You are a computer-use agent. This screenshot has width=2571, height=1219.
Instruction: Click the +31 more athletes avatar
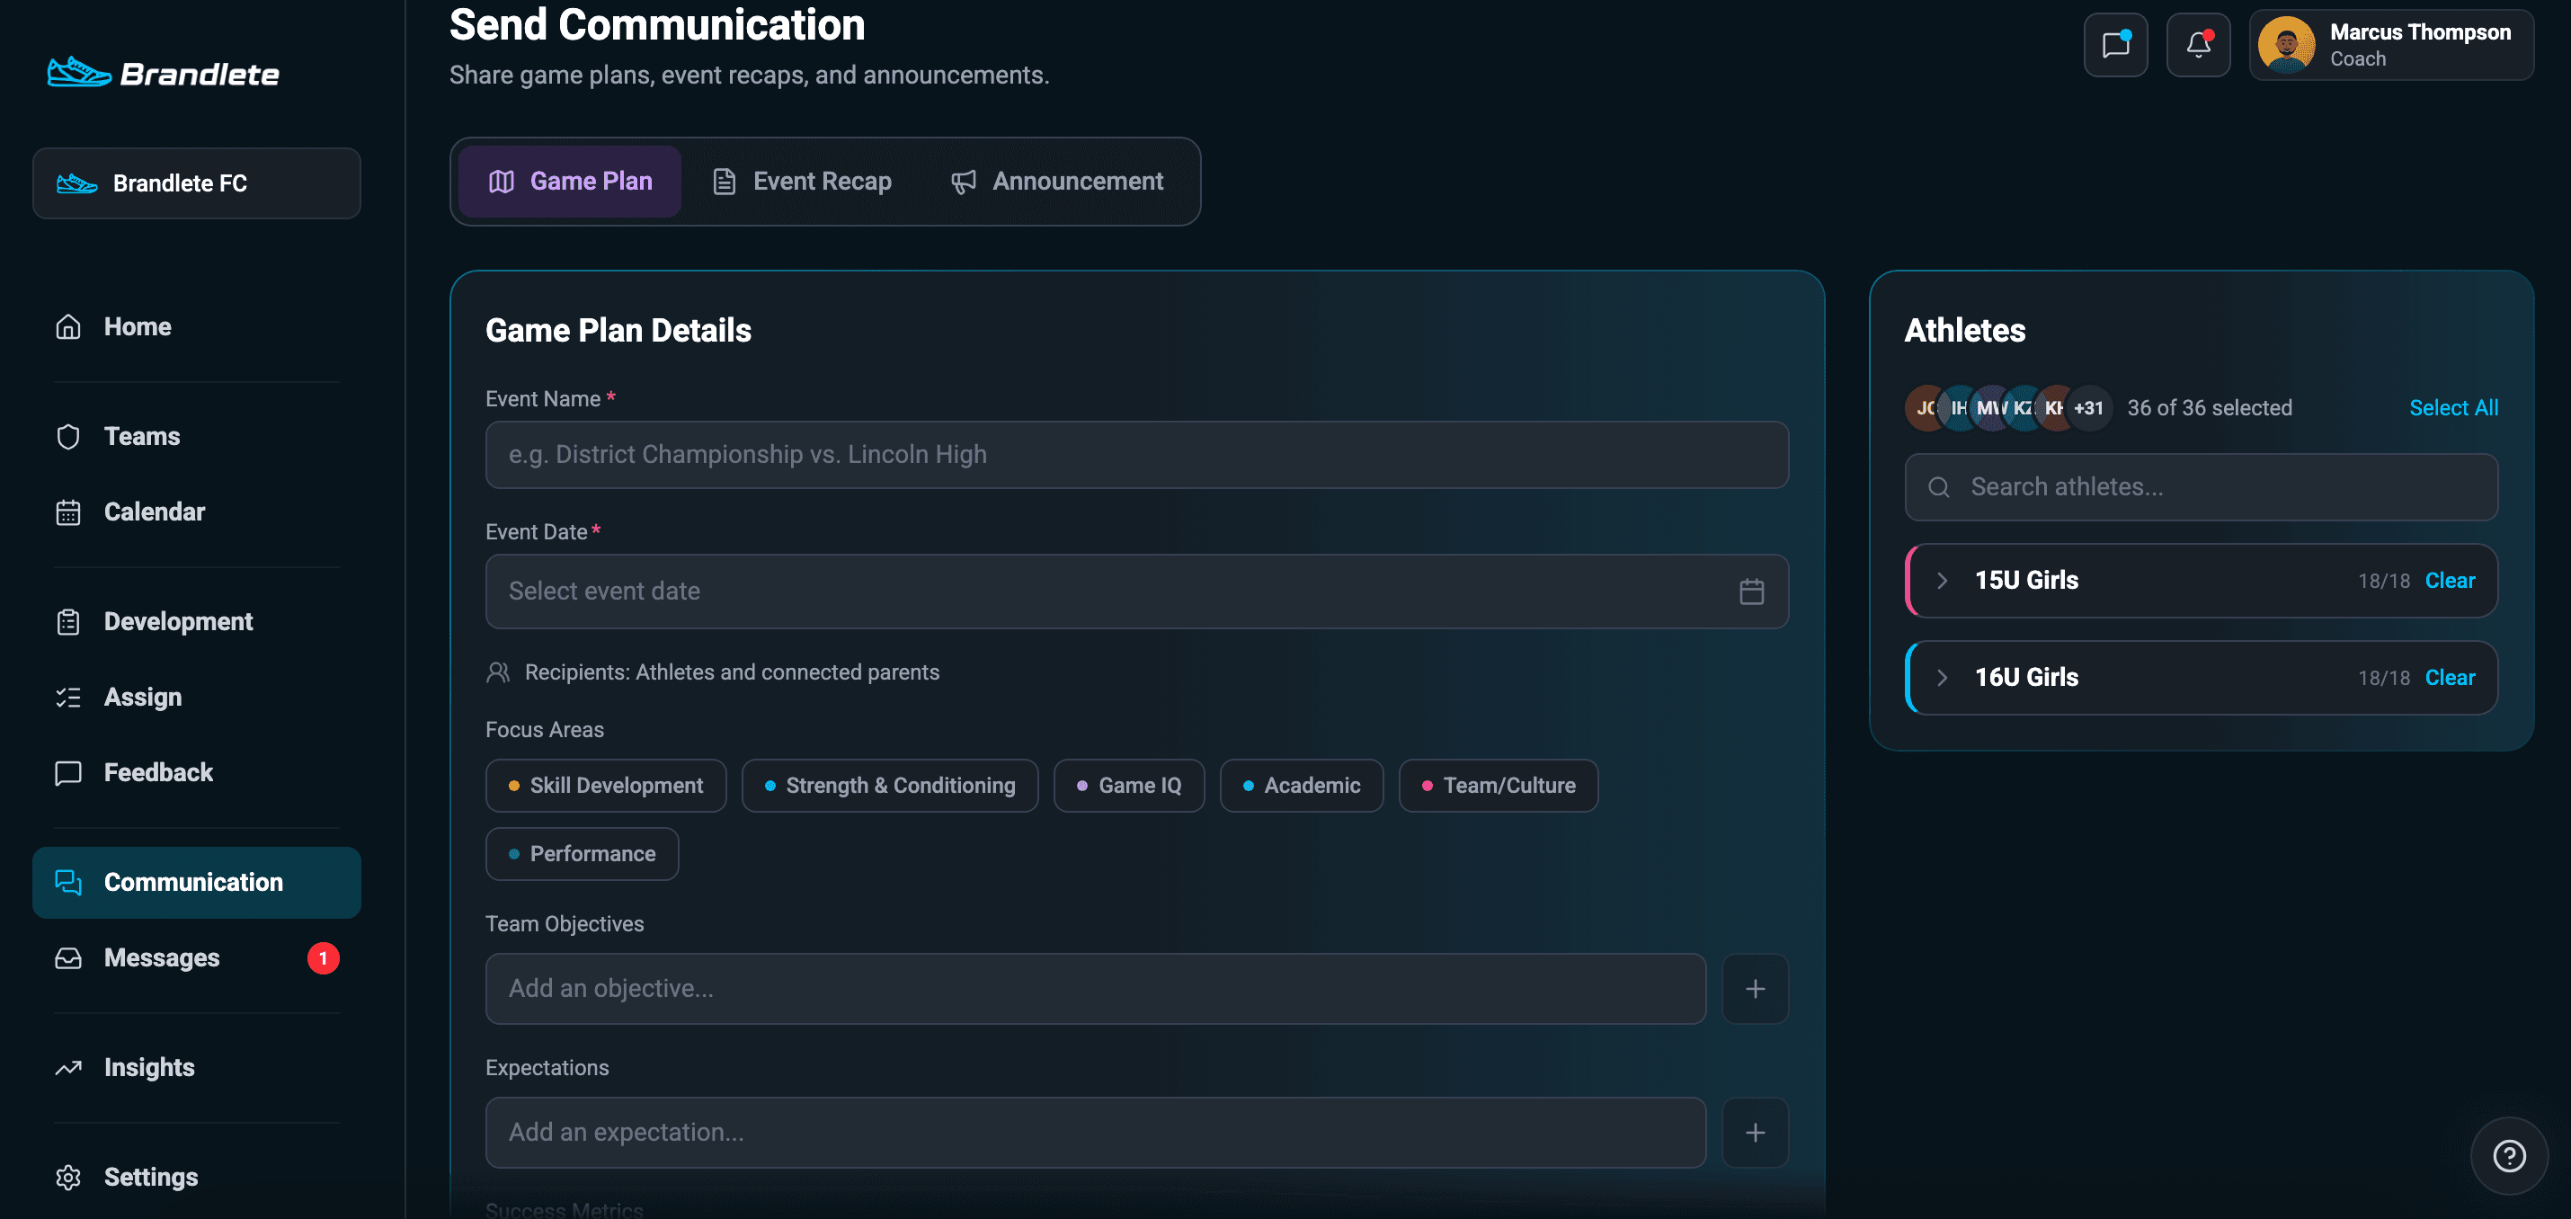(x=2088, y=407)
